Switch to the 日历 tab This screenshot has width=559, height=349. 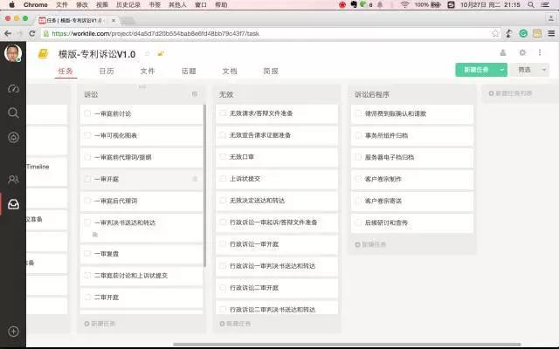(107, 71)
